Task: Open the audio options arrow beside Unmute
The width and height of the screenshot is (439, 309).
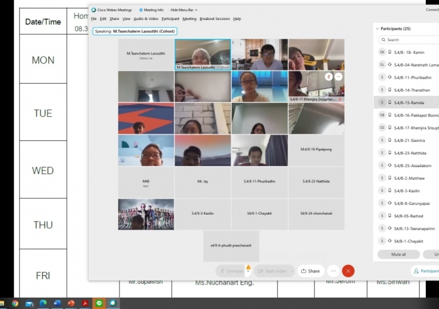Action: [x=248, y=271]
